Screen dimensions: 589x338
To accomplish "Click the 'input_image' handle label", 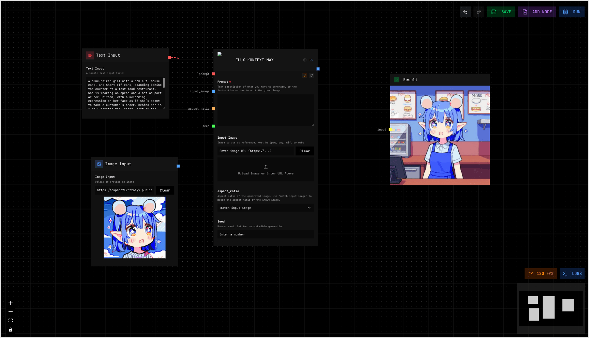I will [x=200, y=91].
